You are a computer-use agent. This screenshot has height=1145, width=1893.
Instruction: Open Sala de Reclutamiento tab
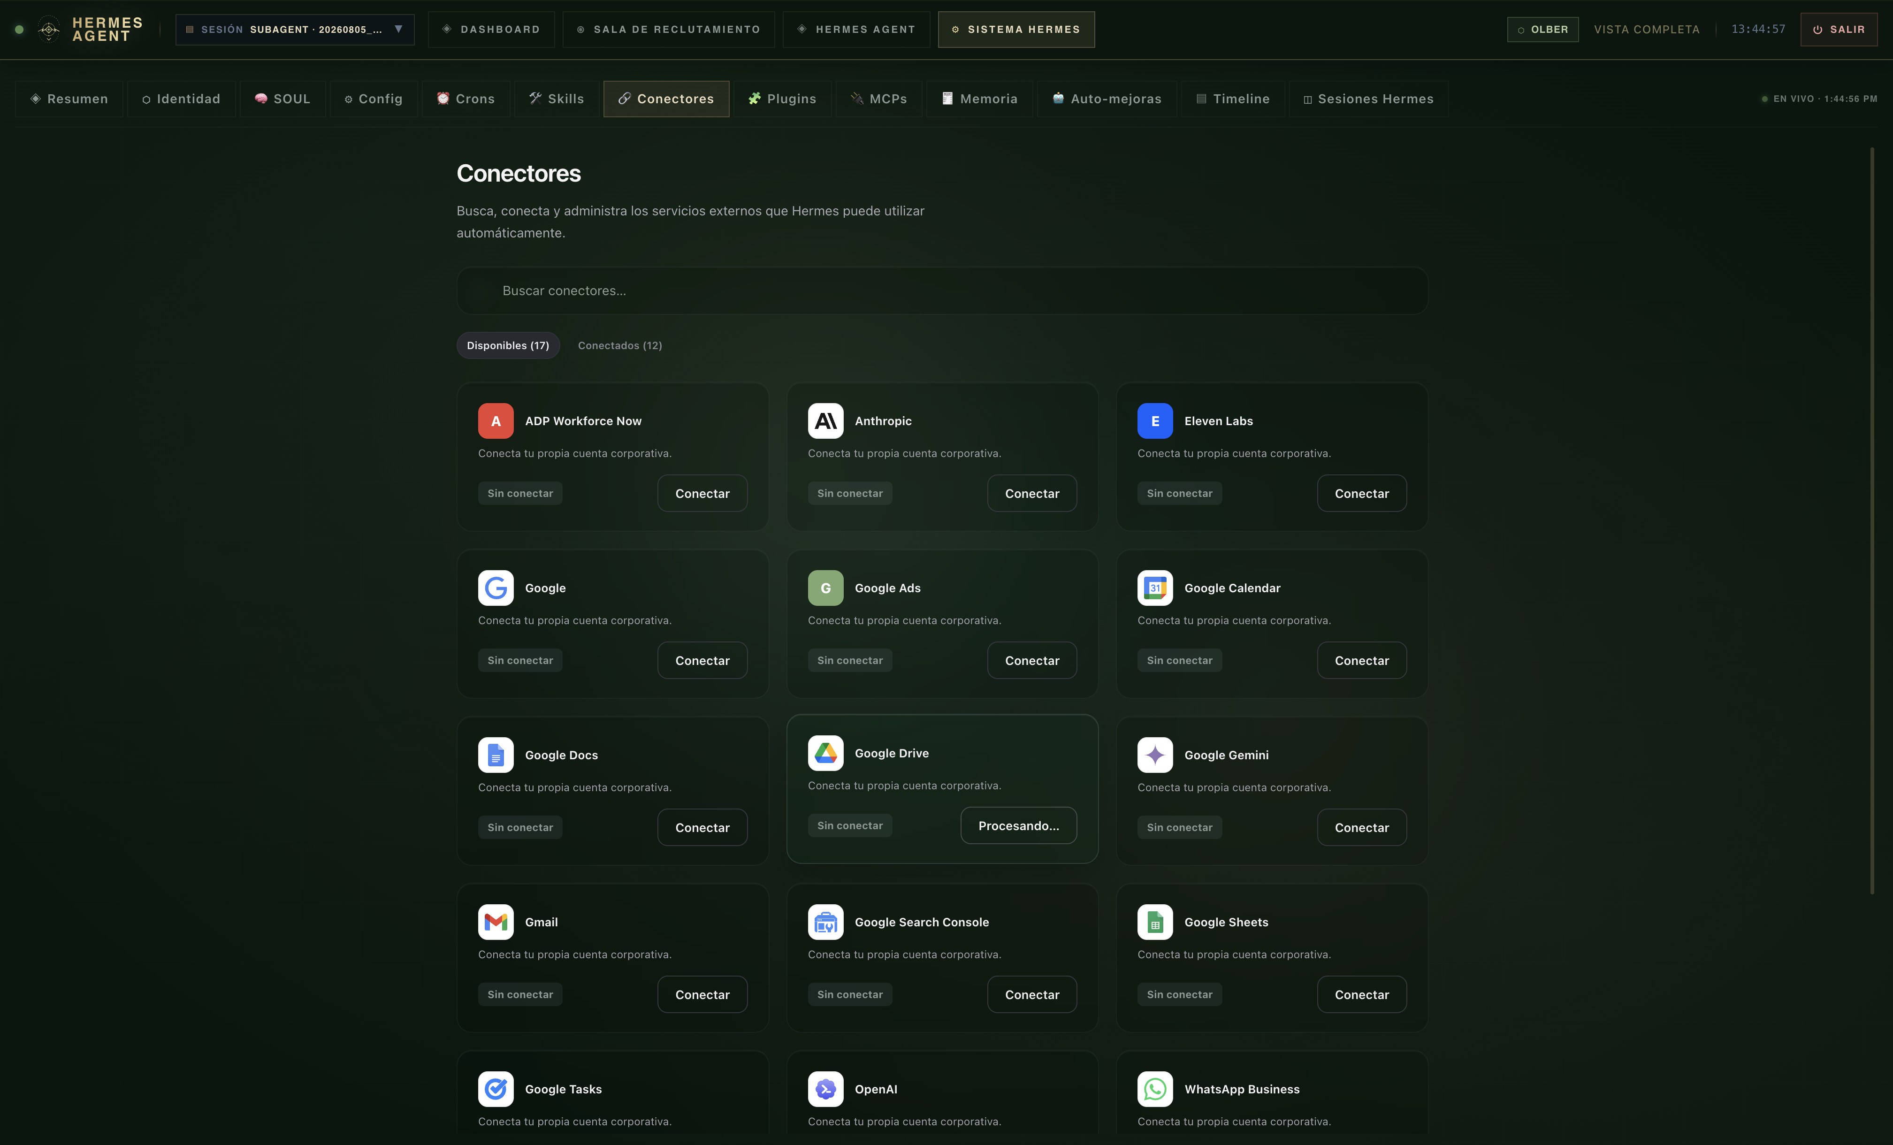point(668,29)
